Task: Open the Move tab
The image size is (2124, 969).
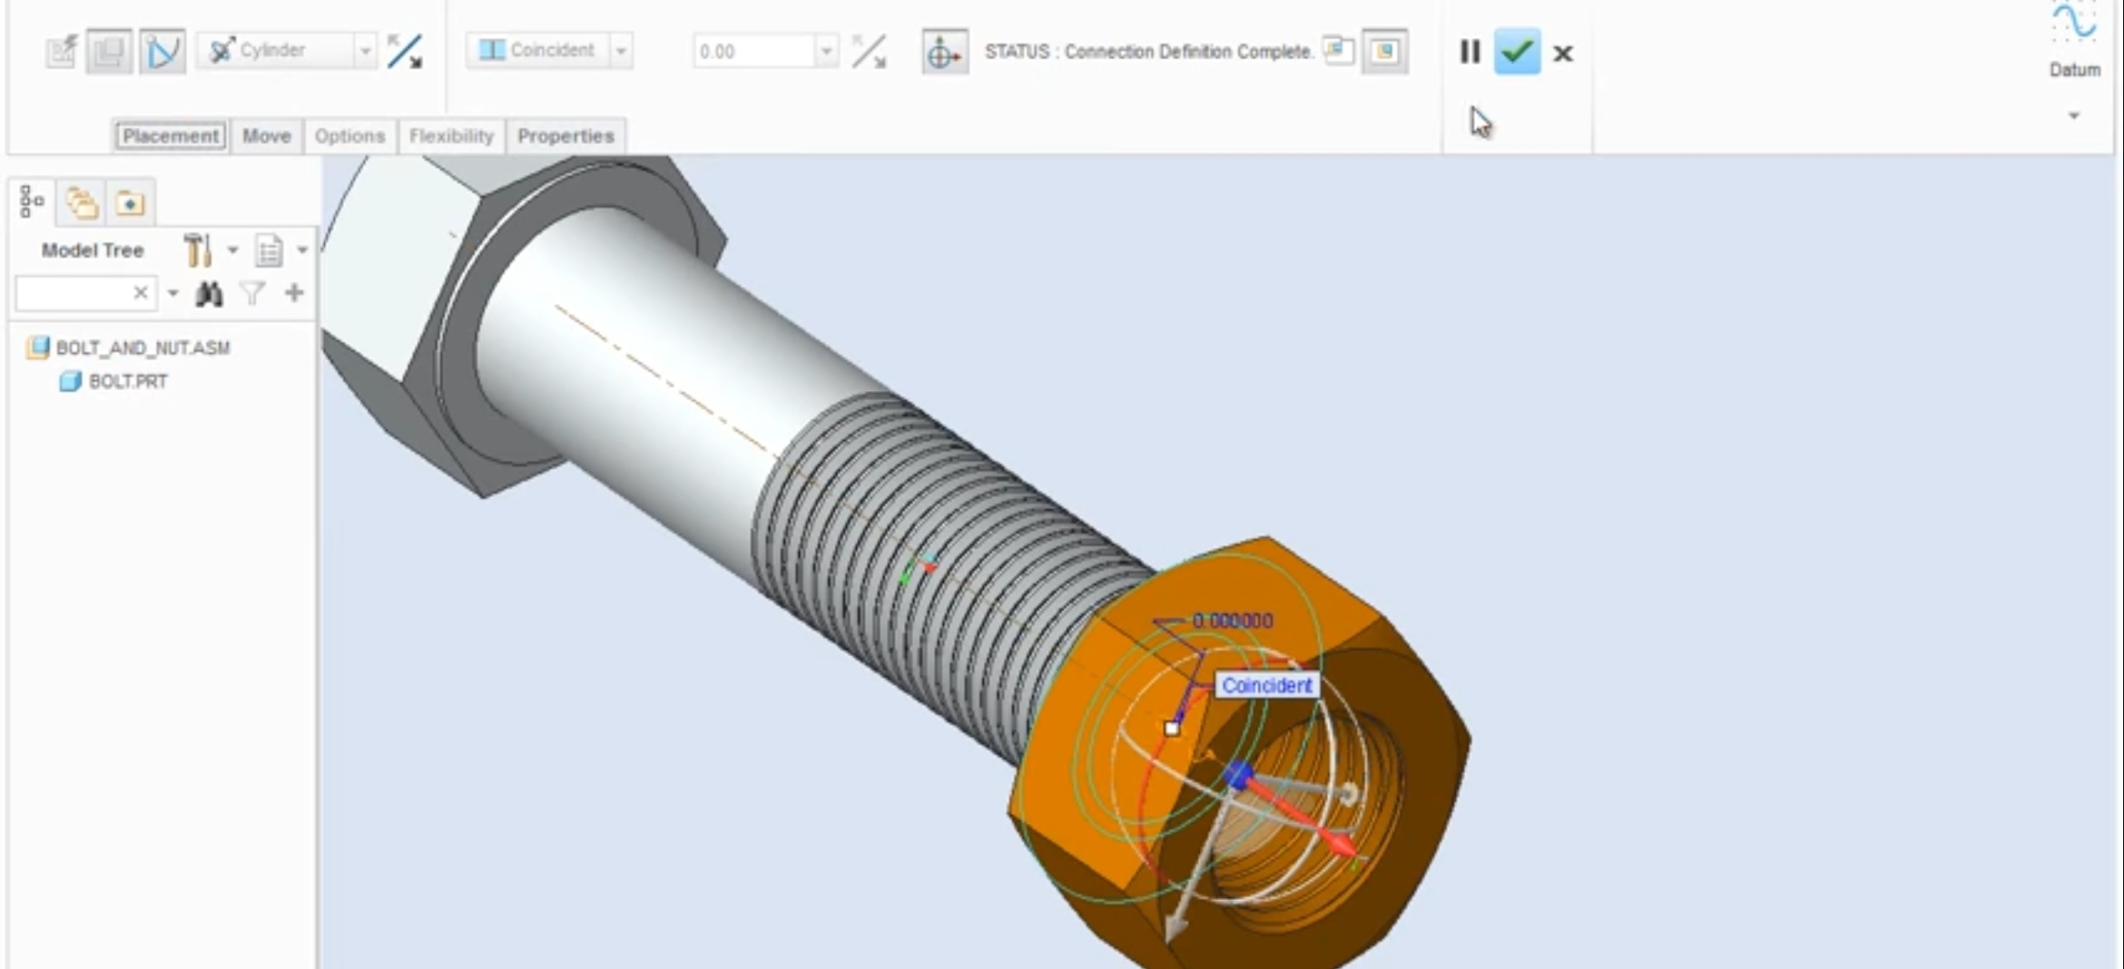Action: coord(266,136)
